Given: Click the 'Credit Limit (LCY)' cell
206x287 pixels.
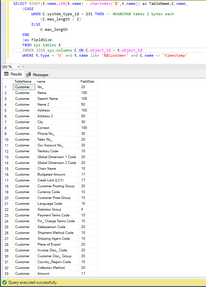Looking at the screenshot, I should (57, 180).
